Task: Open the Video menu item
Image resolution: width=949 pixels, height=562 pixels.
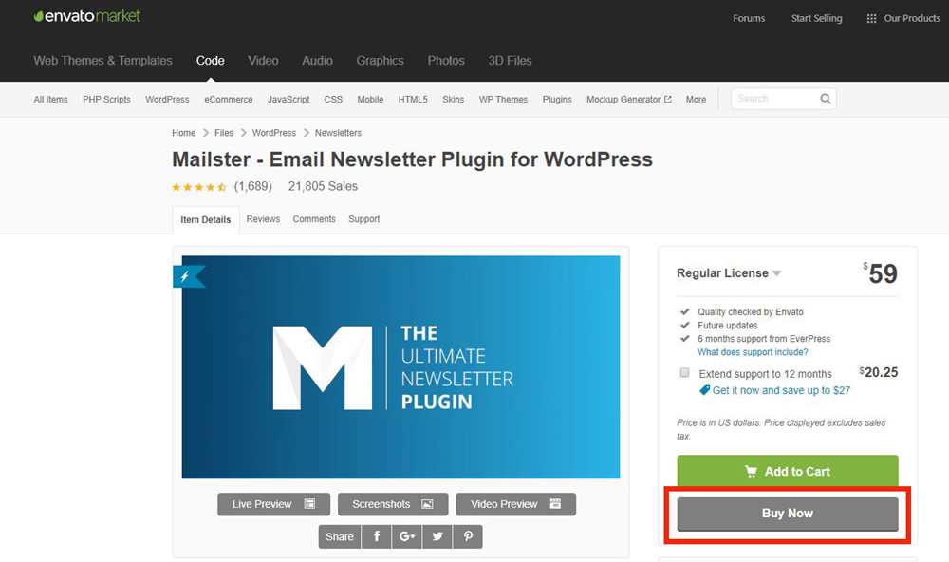Action: pos(263,61)
